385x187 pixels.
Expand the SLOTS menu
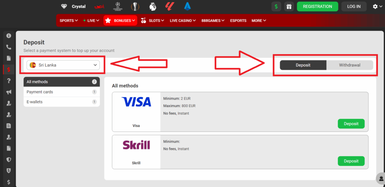tap(153, 21)
